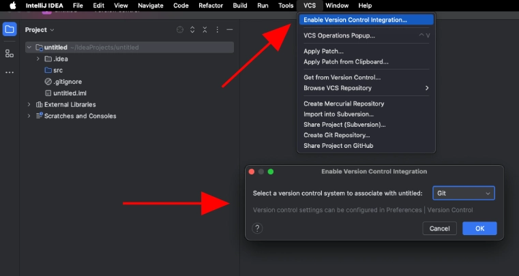519x276 pixels.
Task: Hide the Project panel
Action: [x=230, y=30]
